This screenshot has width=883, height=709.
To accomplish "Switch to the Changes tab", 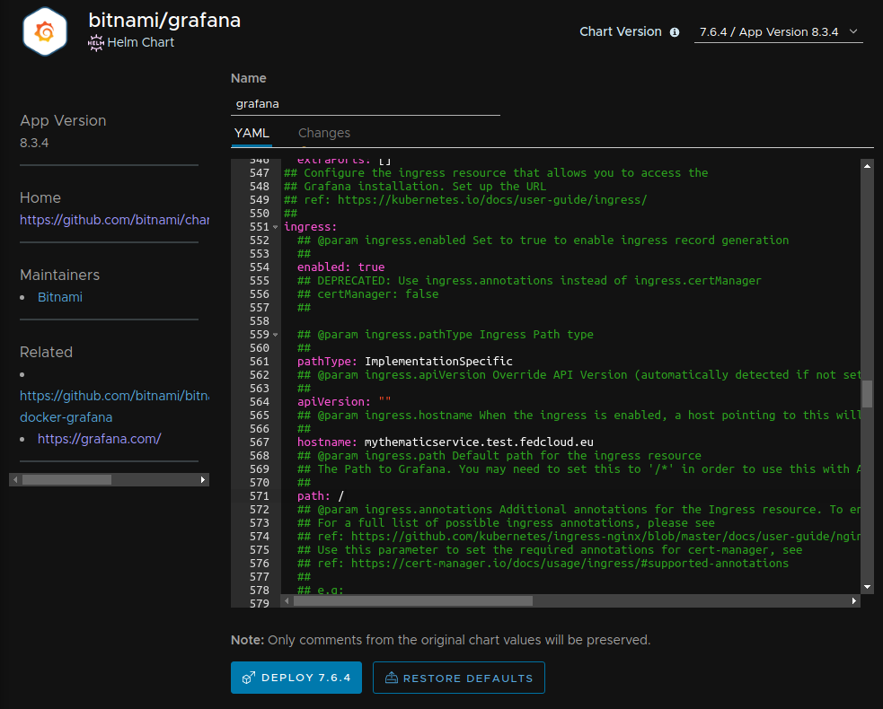I will [x=323, y=134].
